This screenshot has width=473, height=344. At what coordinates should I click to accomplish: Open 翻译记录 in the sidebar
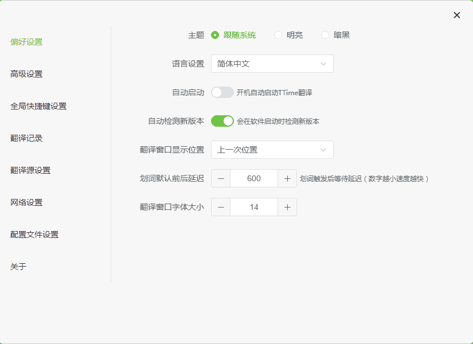26,138
